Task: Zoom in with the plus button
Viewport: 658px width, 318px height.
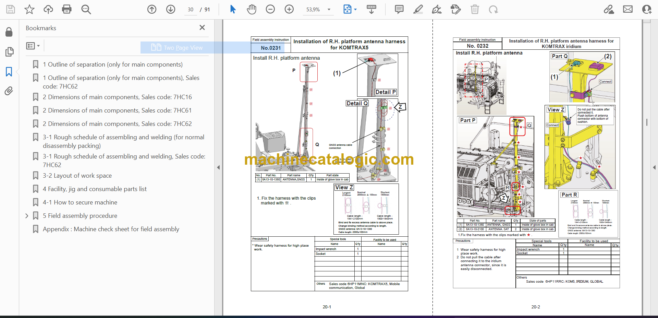Action: point(289,9)
